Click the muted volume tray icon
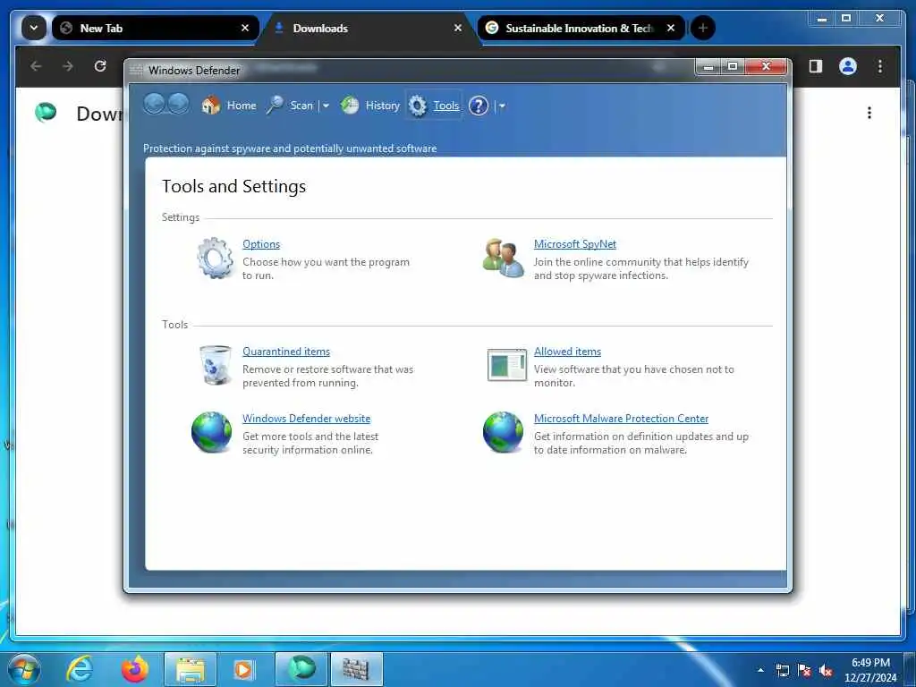The height and width of the screenshot is (687, 916). point(826,671)
